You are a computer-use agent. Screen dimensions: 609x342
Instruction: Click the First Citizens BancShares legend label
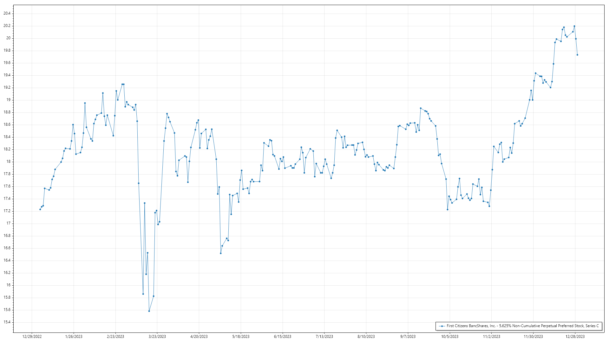coord(522,326)
